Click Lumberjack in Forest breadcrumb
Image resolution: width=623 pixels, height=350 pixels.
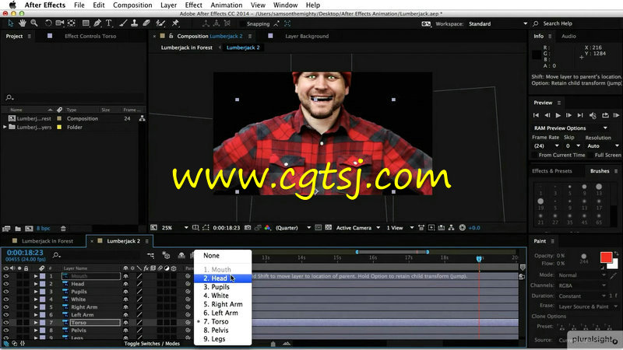186,47
